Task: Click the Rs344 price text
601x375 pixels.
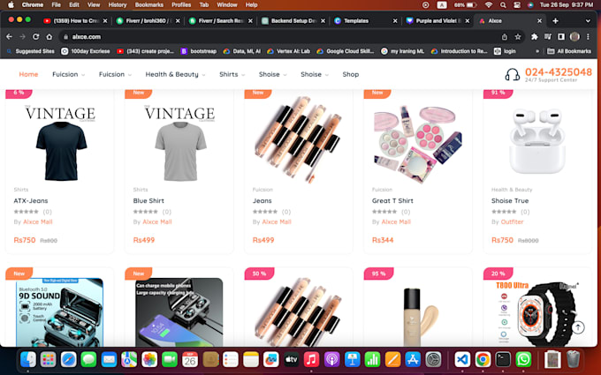Action: [x=383, y=240]
